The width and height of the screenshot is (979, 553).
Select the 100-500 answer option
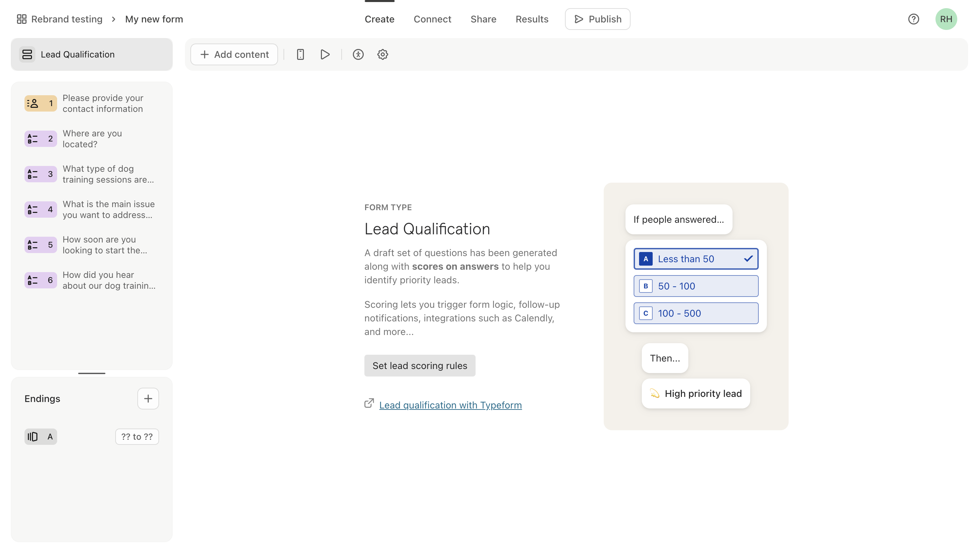pos(695,313)
